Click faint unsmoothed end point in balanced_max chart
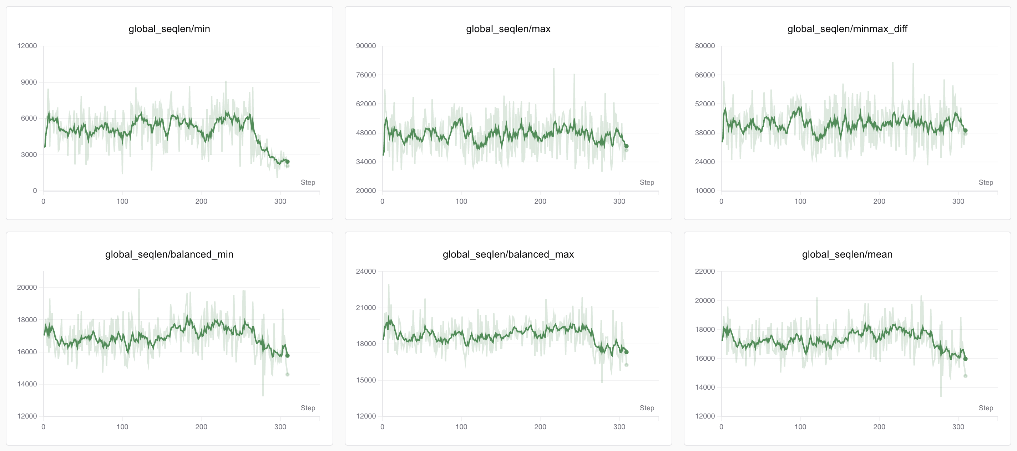This screenshot has height=451, width=1017. click(x=626, y=365)
